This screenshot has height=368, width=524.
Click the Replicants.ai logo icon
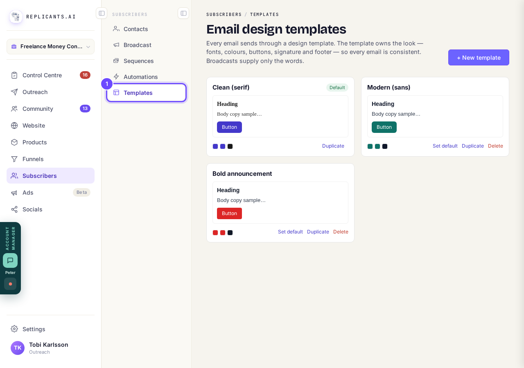click(x=16, y=17)
